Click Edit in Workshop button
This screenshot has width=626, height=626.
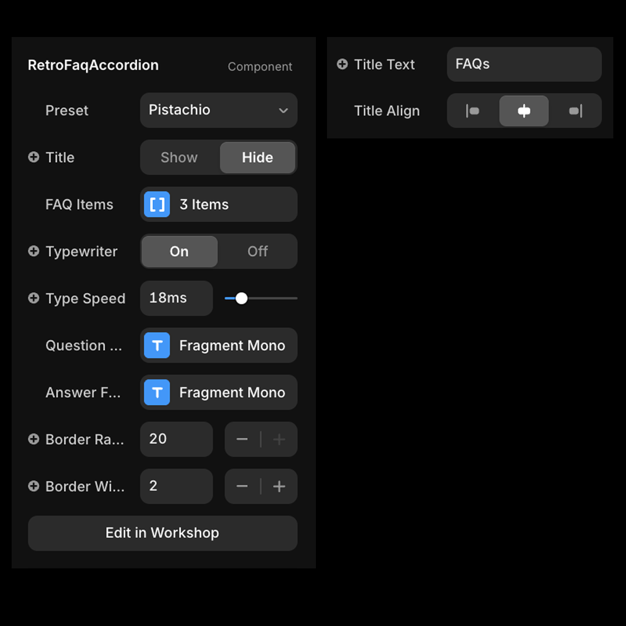(162, 533)
